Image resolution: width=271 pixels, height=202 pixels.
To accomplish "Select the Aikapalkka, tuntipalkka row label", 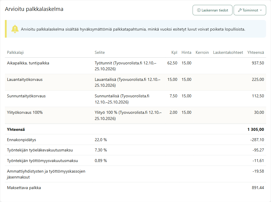I will pyautogui.click(x=28, y=63).
